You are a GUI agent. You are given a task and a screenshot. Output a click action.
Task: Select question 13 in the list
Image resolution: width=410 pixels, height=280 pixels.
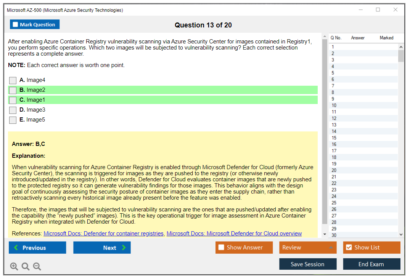[334, 125]
